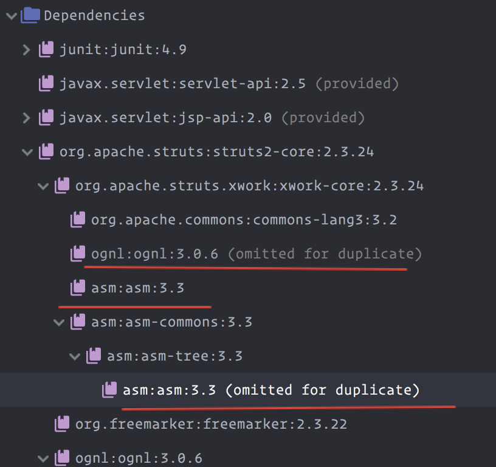Click the servlet-api:2.5 library icon
Image resolution: width=496 pixels, height=467 pixels.
pyautogui.click(x=46, y=83)
